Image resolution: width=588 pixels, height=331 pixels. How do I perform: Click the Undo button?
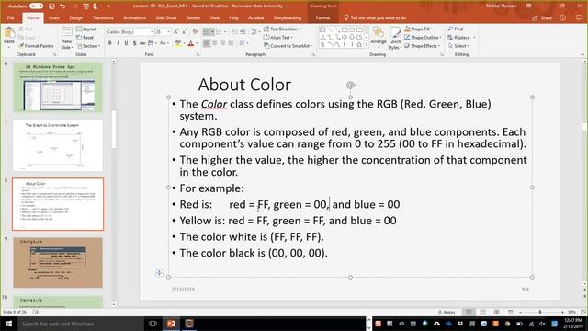(62, 6)
